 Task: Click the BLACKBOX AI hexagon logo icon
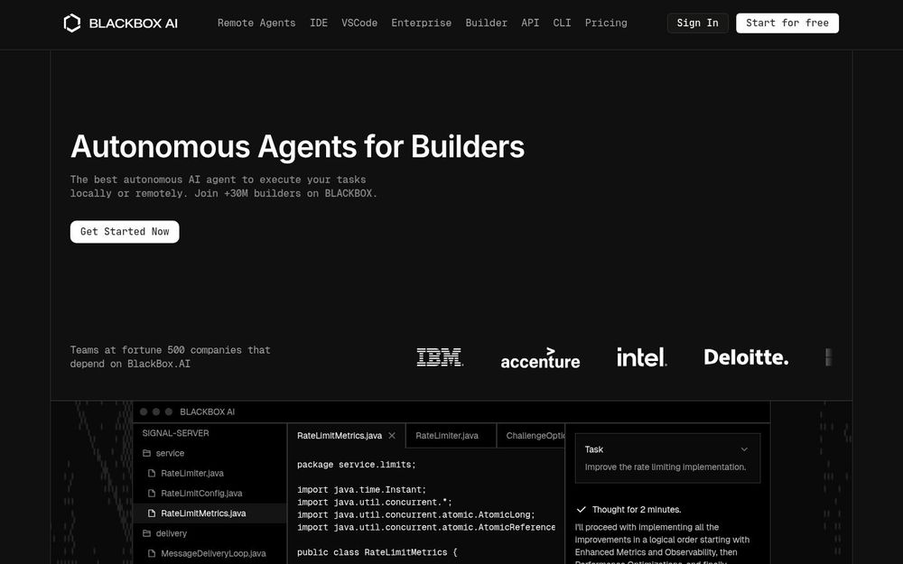[72, 23]
